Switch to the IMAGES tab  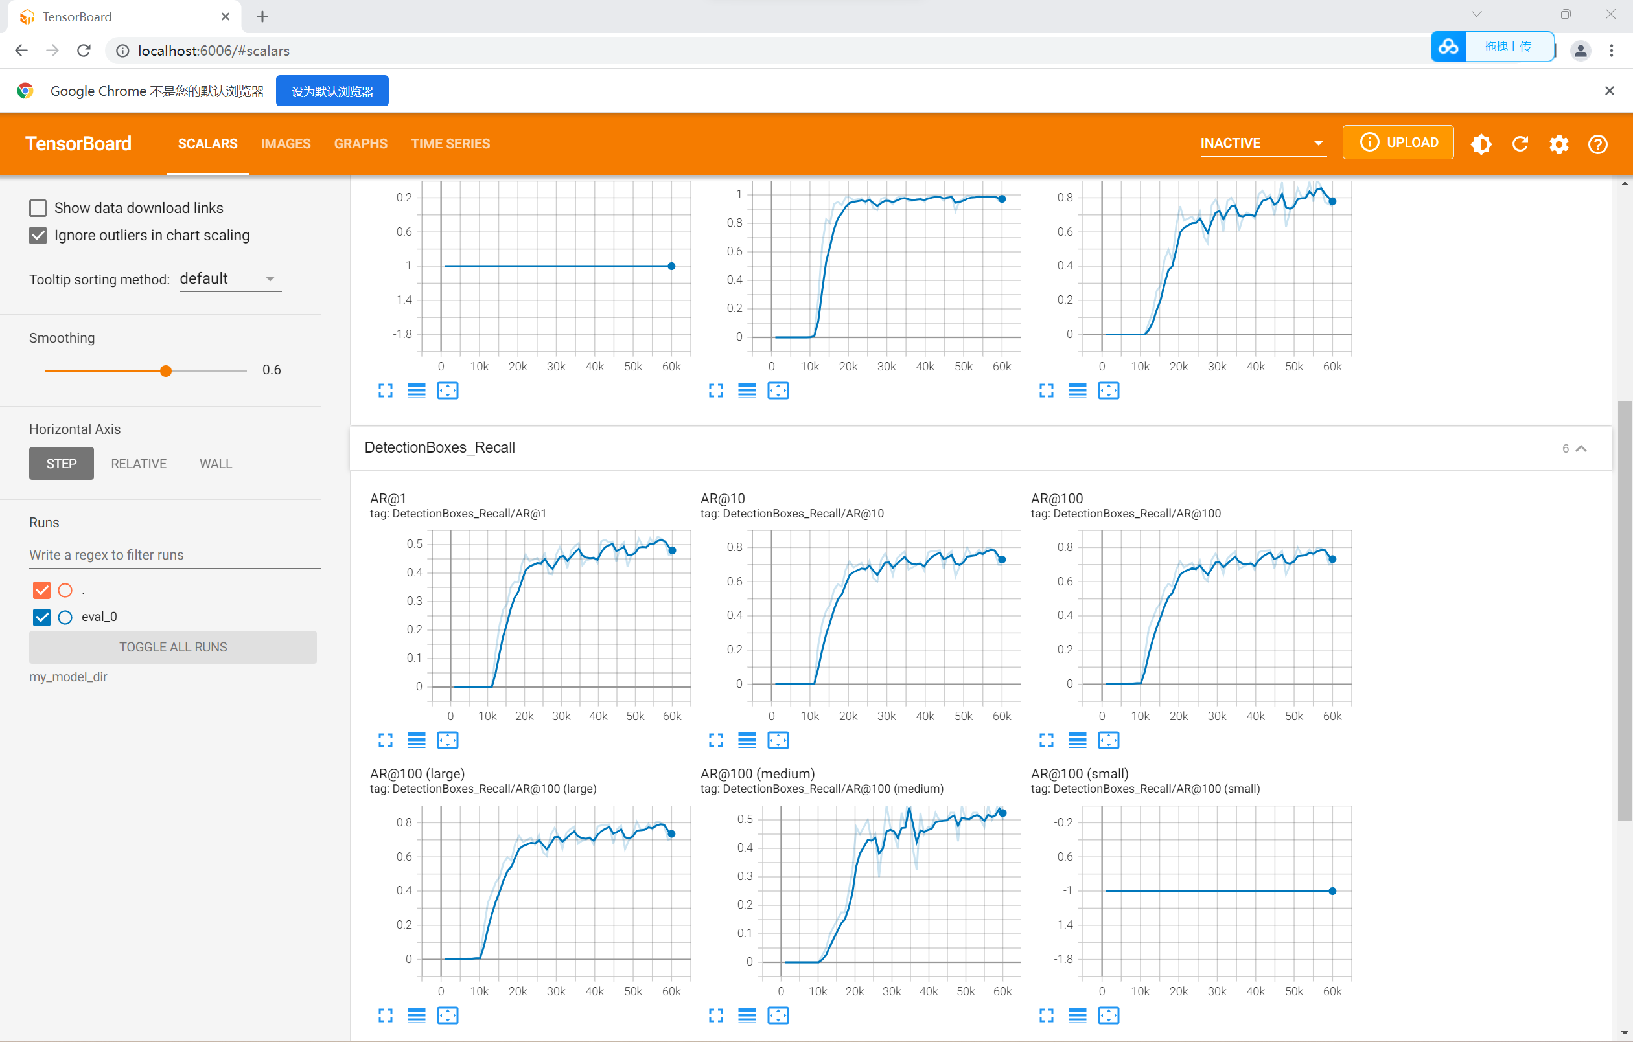(x=286, y=144)
